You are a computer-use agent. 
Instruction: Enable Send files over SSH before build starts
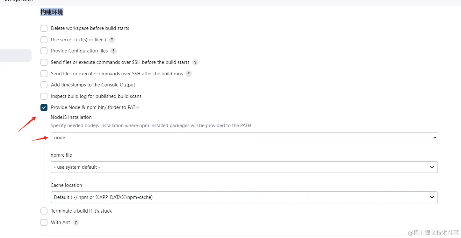click(44, 62)
